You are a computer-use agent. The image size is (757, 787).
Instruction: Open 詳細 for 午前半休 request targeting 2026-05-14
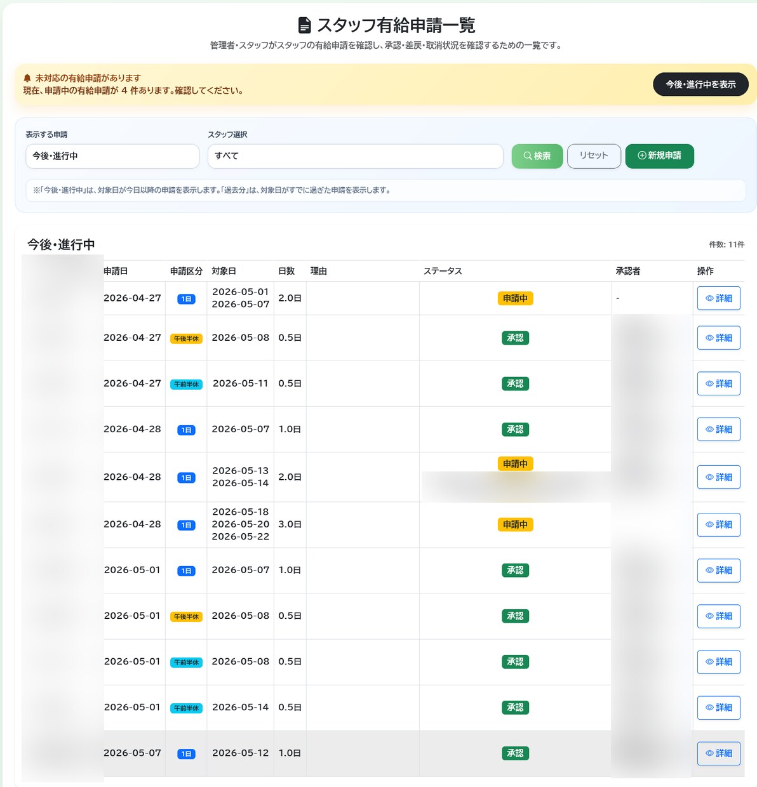click(x=719, y=708)
